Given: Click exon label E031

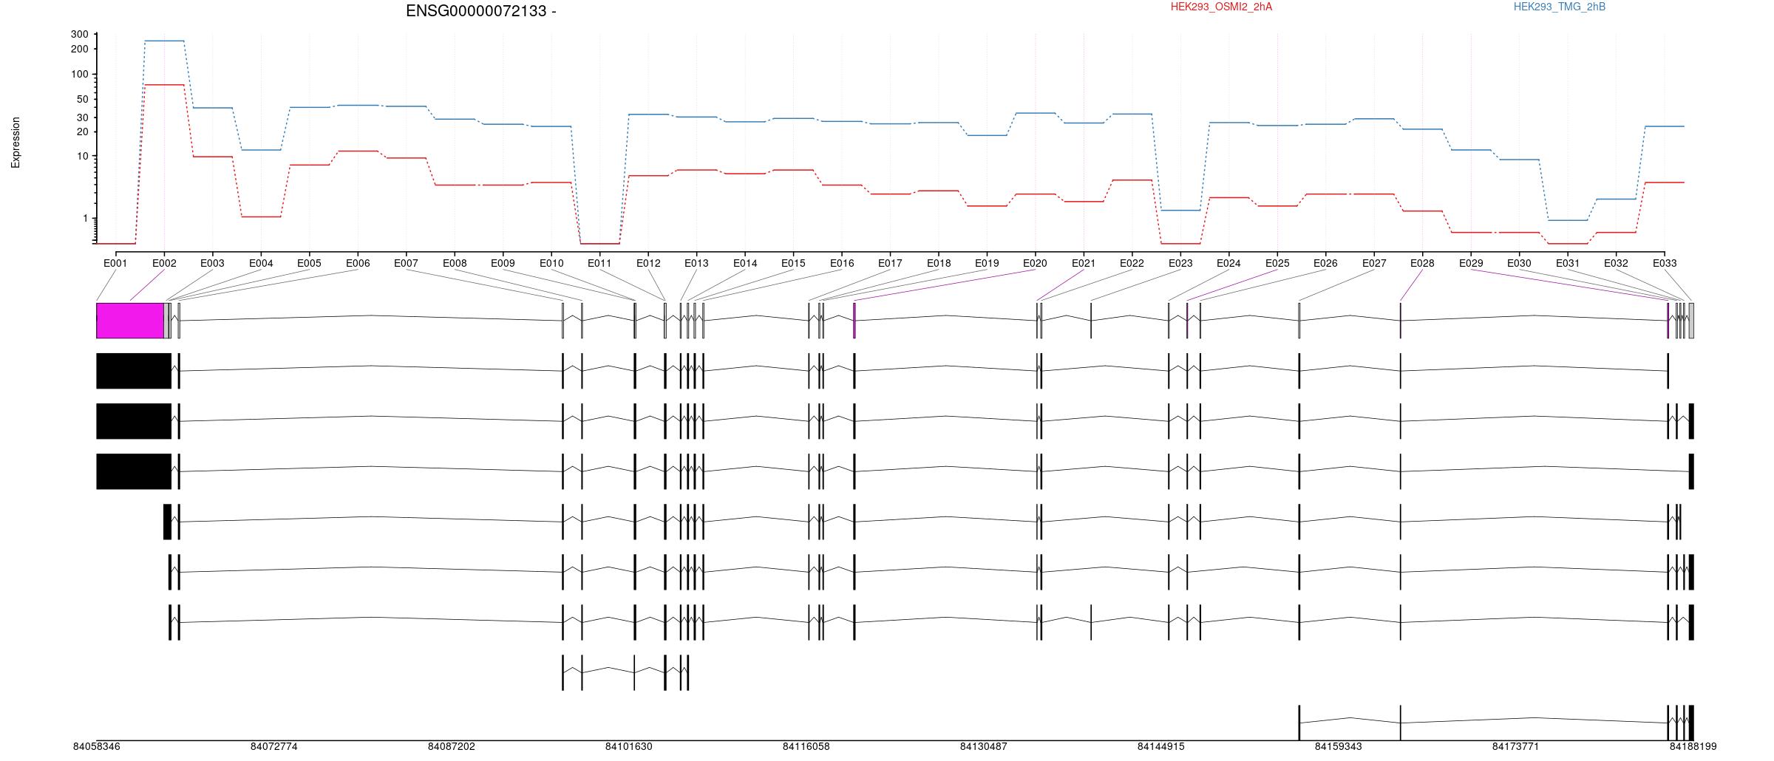Looking at the screenshot, I should tap(1568, 263).
